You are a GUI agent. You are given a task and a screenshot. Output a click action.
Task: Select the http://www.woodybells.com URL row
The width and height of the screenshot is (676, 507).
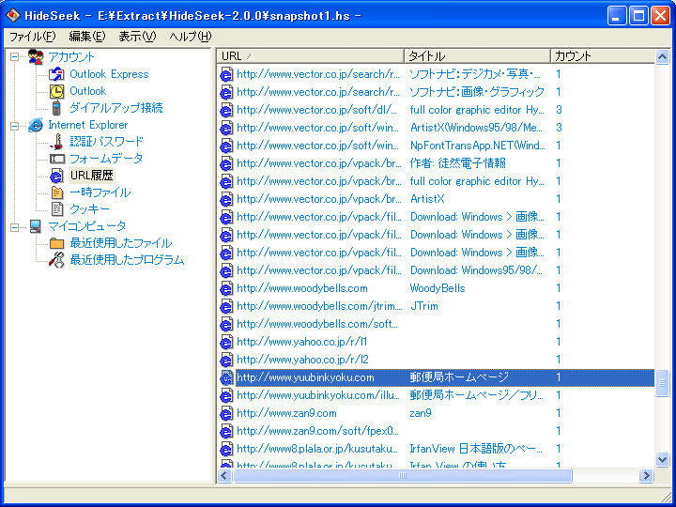tap(302, 288)
